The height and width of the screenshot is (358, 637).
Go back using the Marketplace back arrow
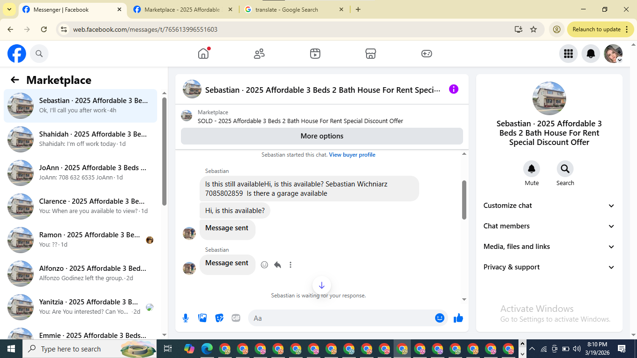[15, 80]
